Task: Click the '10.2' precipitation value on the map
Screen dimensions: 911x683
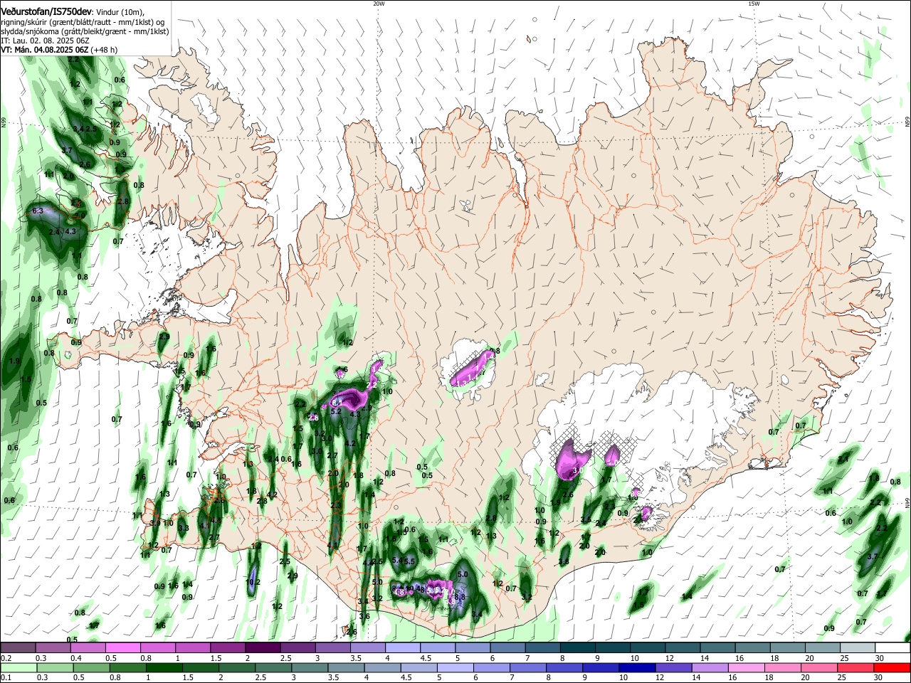Action: pos(253,582)
